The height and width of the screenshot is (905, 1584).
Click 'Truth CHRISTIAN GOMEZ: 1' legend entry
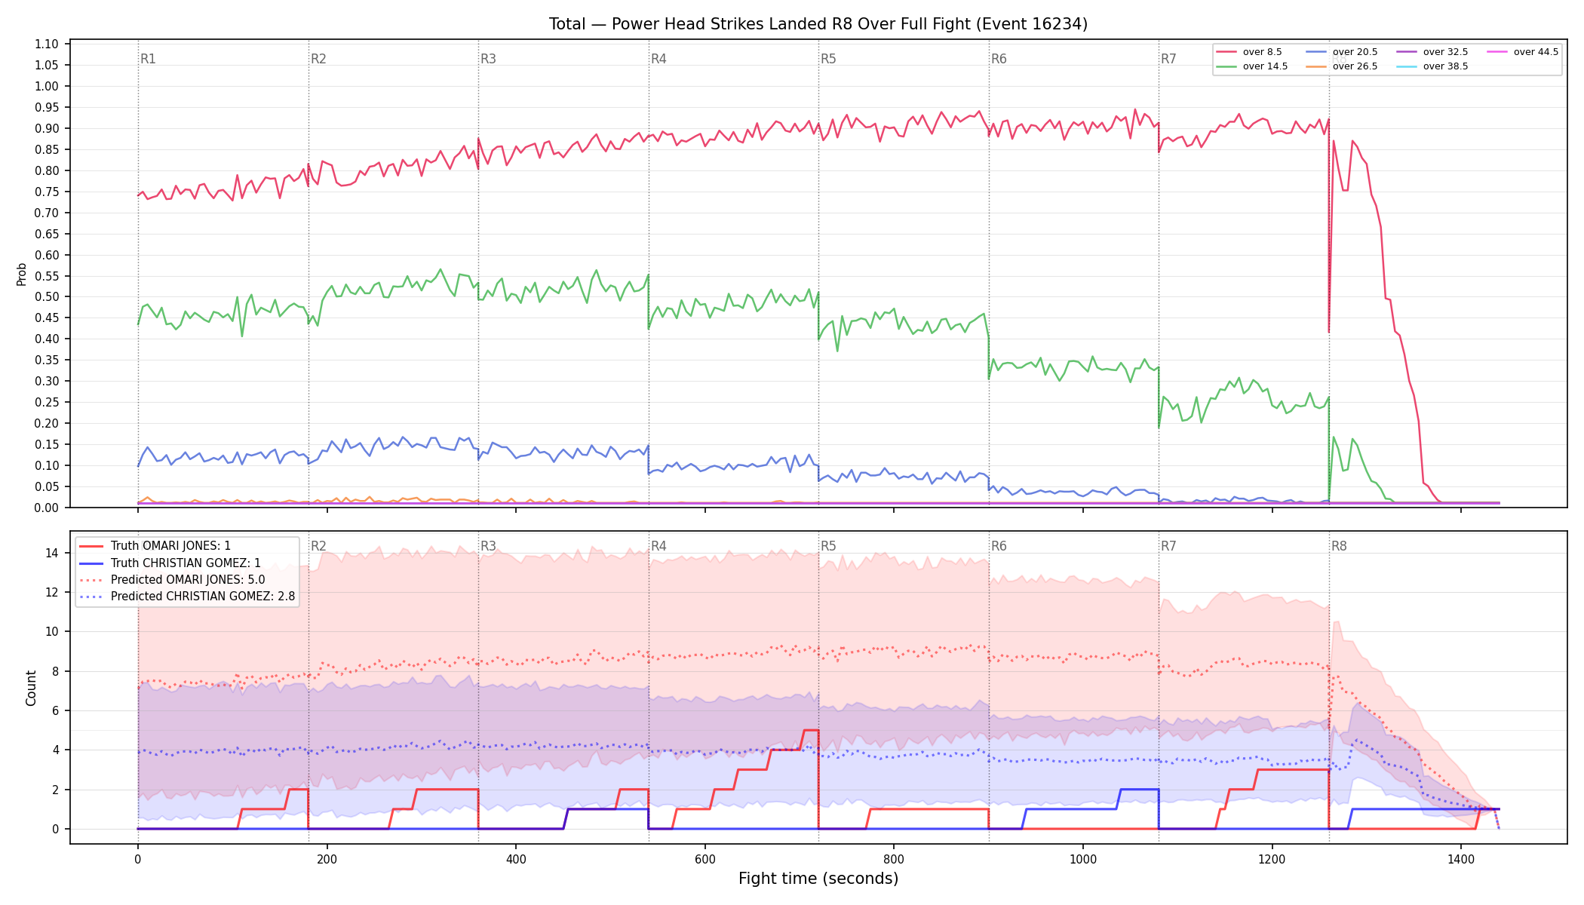point(170,563)
